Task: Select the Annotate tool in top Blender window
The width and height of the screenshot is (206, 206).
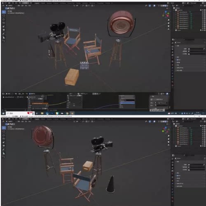Action: [4, 34]
